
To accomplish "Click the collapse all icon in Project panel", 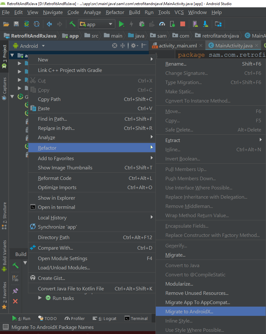I will tap(123, 46).
